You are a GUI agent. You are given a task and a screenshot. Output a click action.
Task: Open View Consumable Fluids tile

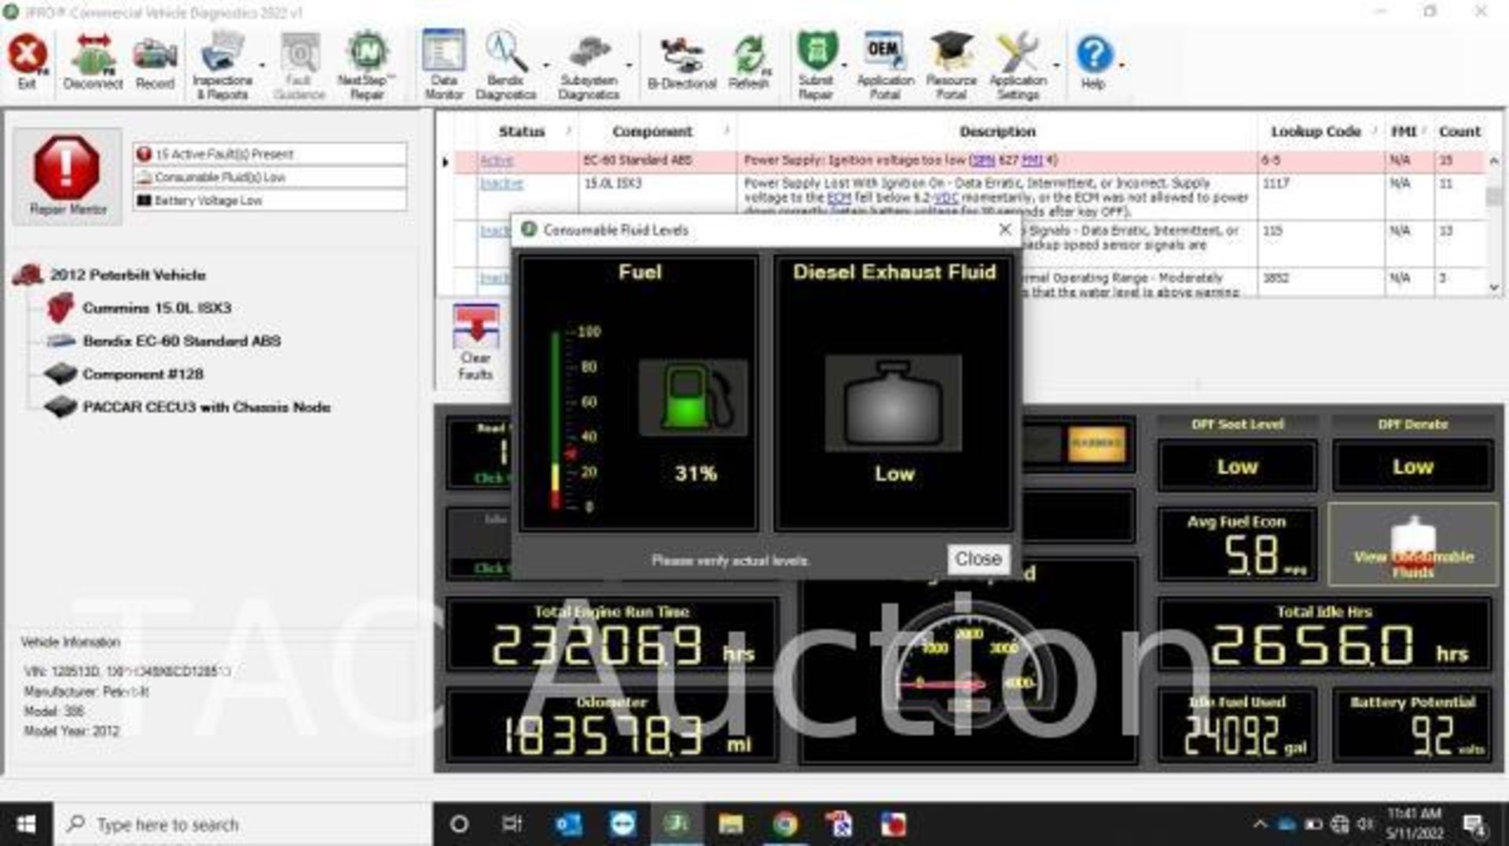click(1413, 545)
